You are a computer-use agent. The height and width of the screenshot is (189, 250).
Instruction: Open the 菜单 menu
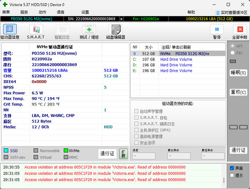tap(6, 12)
